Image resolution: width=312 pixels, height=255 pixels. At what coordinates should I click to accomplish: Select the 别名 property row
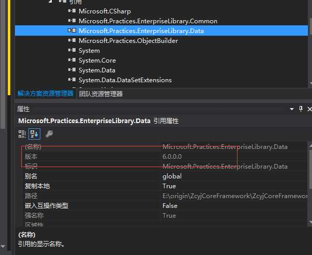162,176
